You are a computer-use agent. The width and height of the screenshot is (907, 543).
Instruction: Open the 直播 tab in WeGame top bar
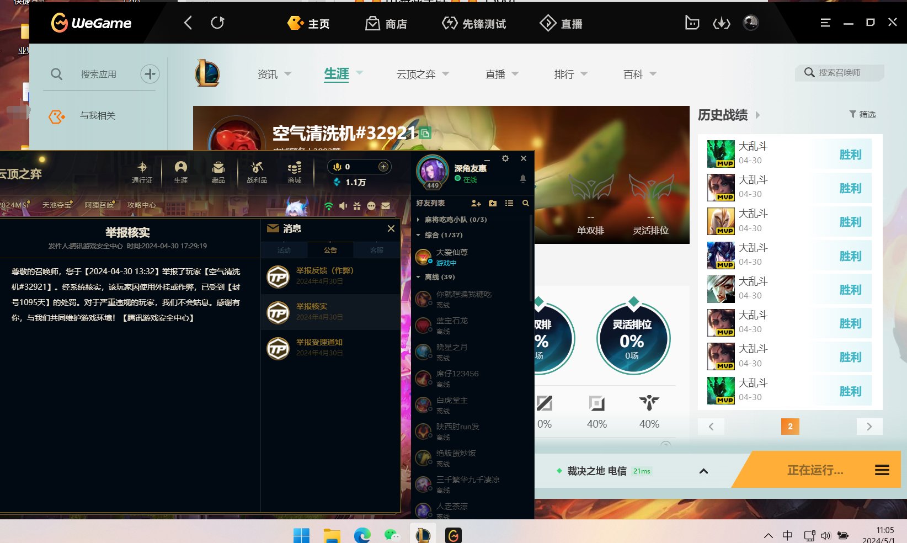(561, 23)
